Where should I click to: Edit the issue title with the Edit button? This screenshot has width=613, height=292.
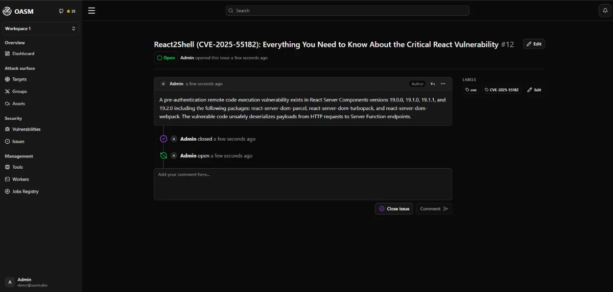click(534, 44)
